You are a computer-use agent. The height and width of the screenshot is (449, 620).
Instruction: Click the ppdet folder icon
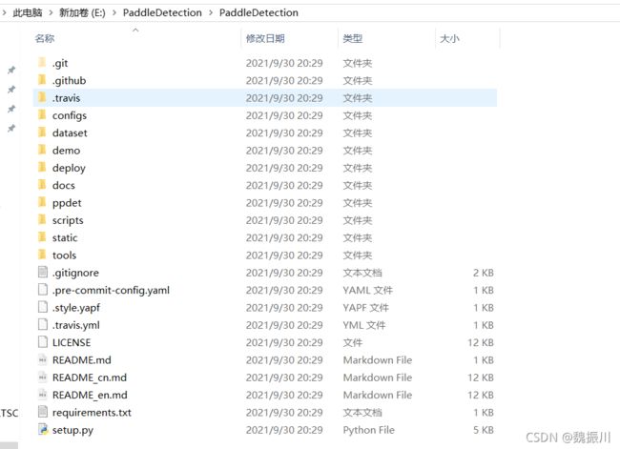[x=42, y=202]
